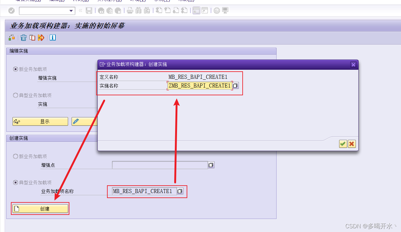Click the Copy implementation icon
Screen dimensions: 401x232
coord(32,37)
